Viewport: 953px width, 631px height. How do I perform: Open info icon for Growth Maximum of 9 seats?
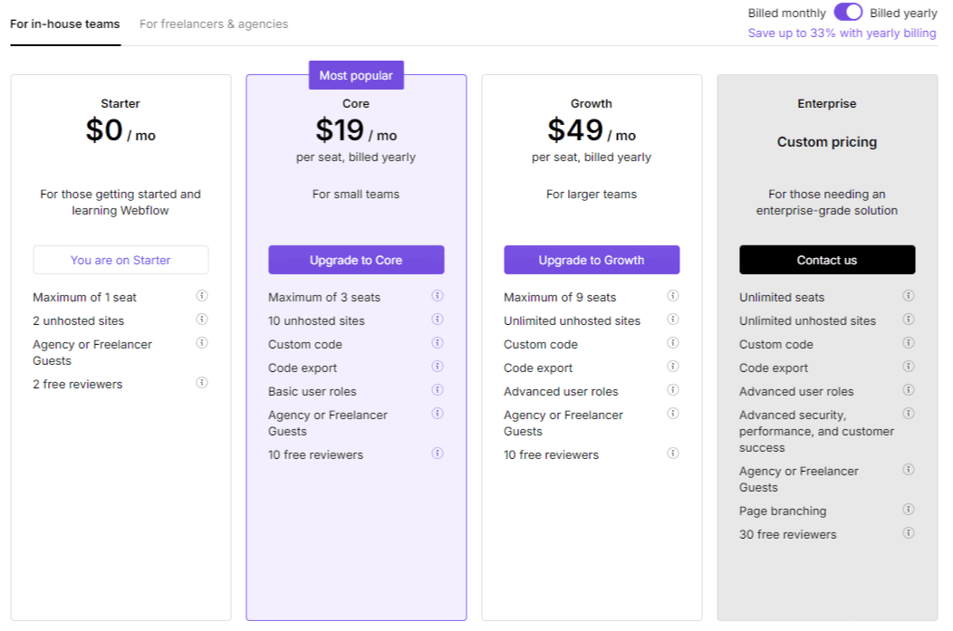click(673, 296)
